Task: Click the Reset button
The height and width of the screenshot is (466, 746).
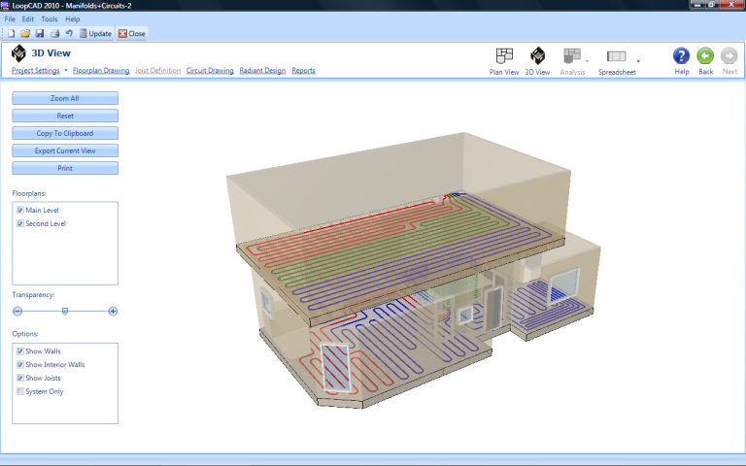Action: click(x=65, y=116)
